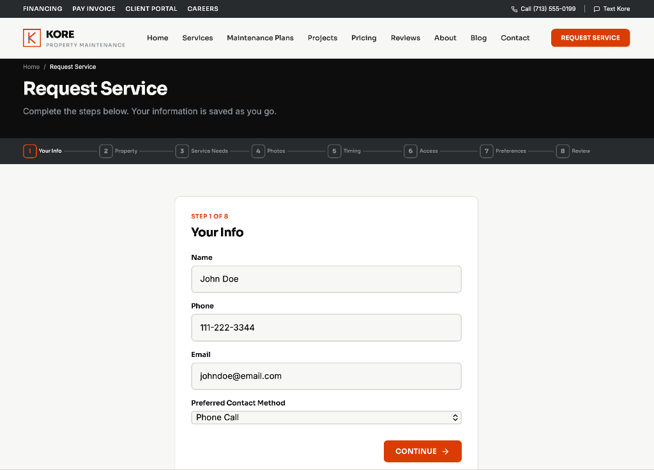The height and width of the screenshot is (470, 654).
Task: Click the 'Preferred Contact Method' label
Action: click(238, 403)
